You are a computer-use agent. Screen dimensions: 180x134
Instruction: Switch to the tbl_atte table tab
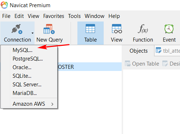(x=167, y=51)
